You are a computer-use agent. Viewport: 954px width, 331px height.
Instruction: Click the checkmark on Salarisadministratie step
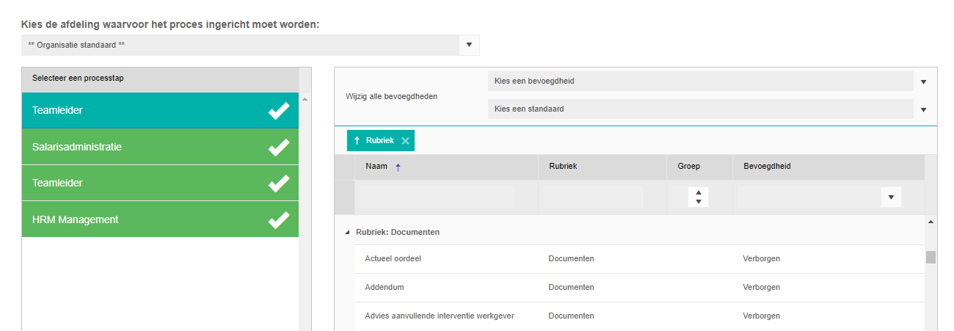(279, 147)
